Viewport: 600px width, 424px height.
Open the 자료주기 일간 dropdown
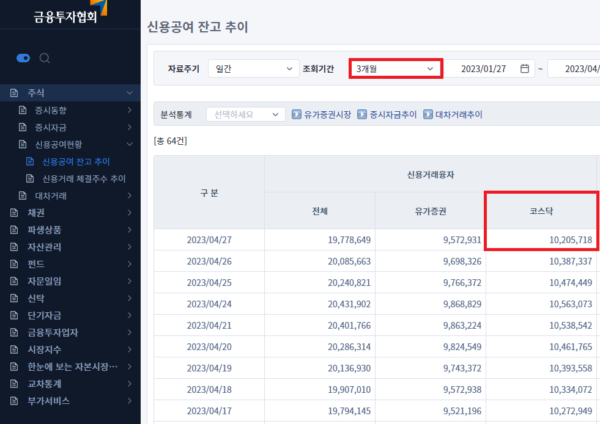pos(254,68)
